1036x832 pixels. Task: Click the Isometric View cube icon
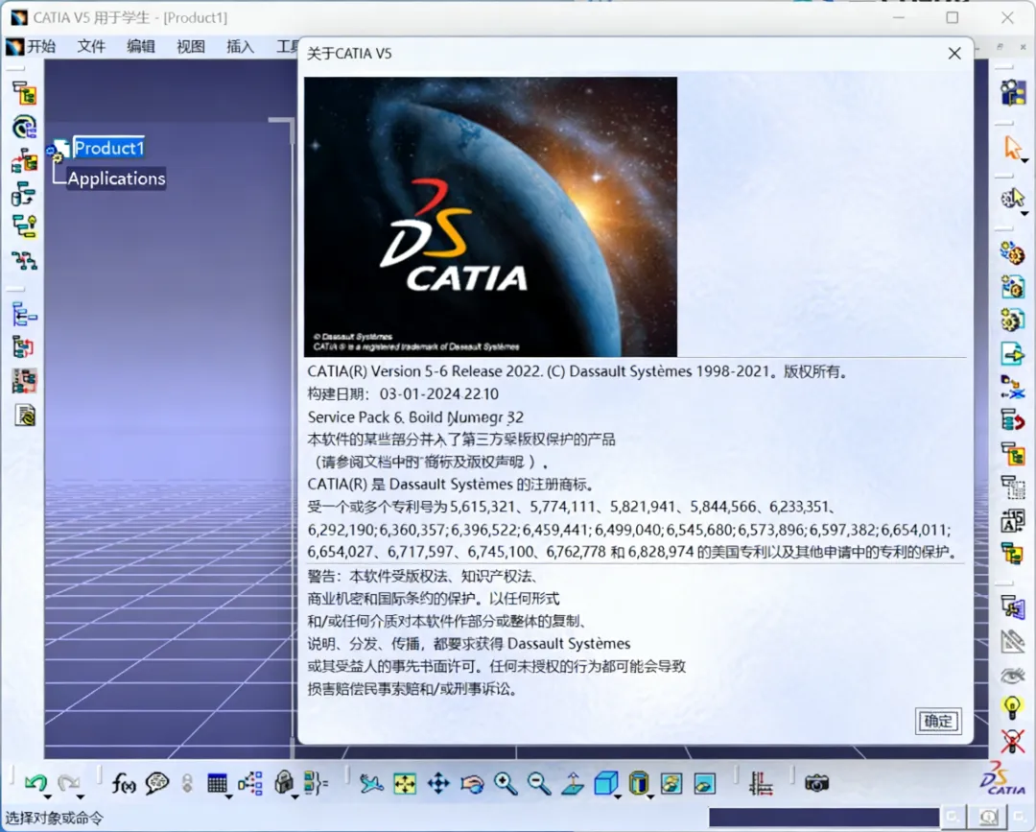tap(605, 784)
